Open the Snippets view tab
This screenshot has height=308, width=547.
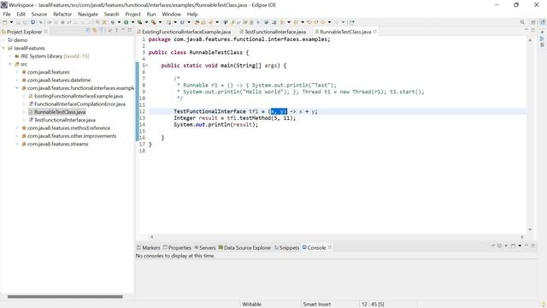pyautogui.click(x=287, y=247)
